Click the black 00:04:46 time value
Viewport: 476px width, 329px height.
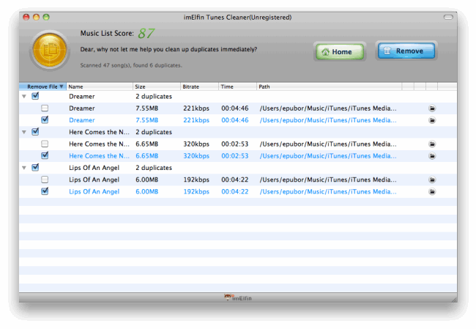tap(234, 108)
